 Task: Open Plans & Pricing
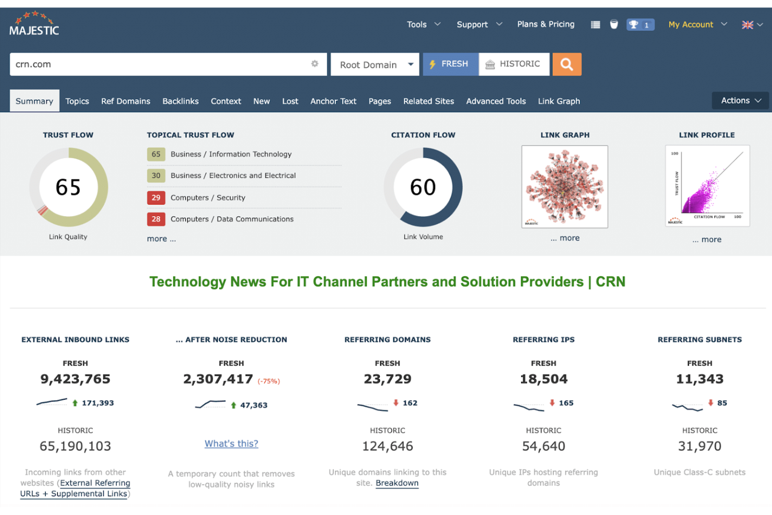[546, 24]
